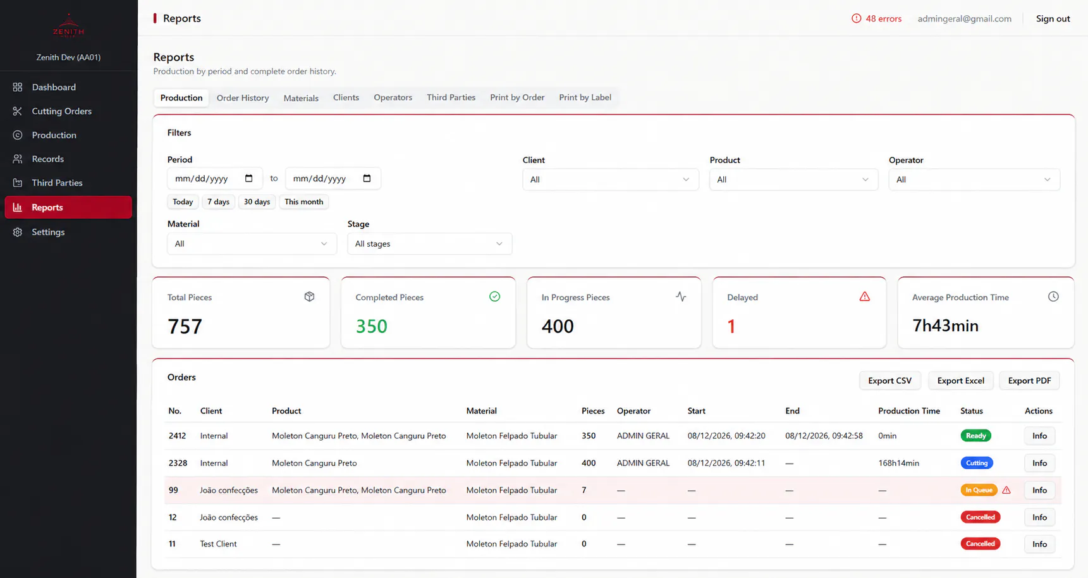The image size is (1088, 578).
Task: Open Dashboard in the sidebar
Action: [68, 87]
